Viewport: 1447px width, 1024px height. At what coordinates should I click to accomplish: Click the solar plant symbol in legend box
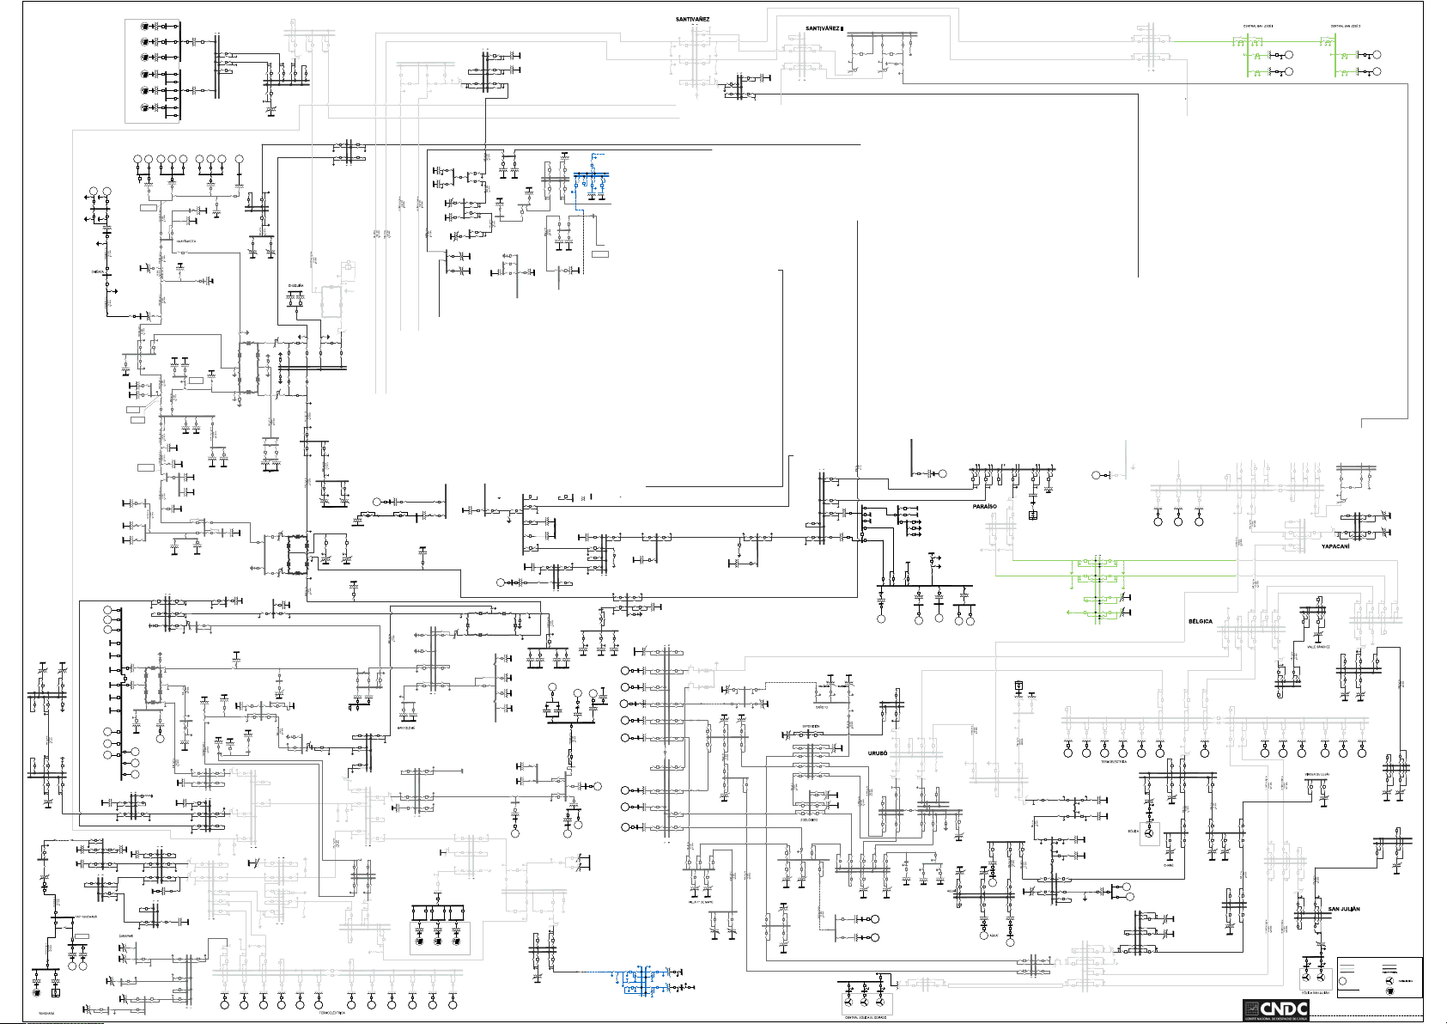click(x=1389, y=991)
